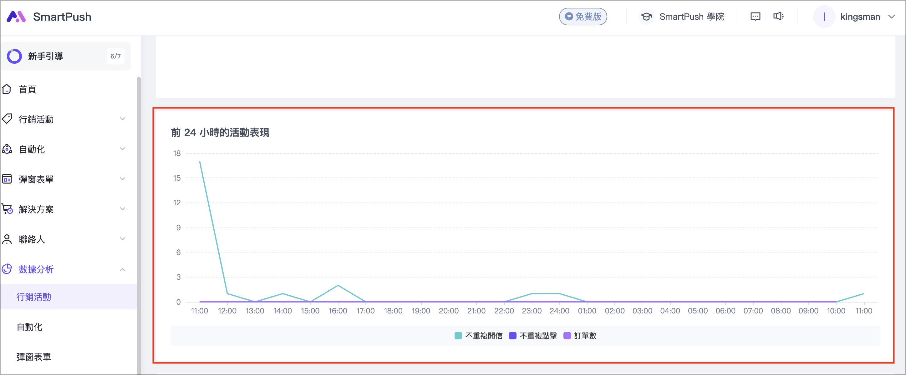Expand the 行銷活動 menu chevron
Viewport: 906px width, 375px height.
tap(122, 119)
